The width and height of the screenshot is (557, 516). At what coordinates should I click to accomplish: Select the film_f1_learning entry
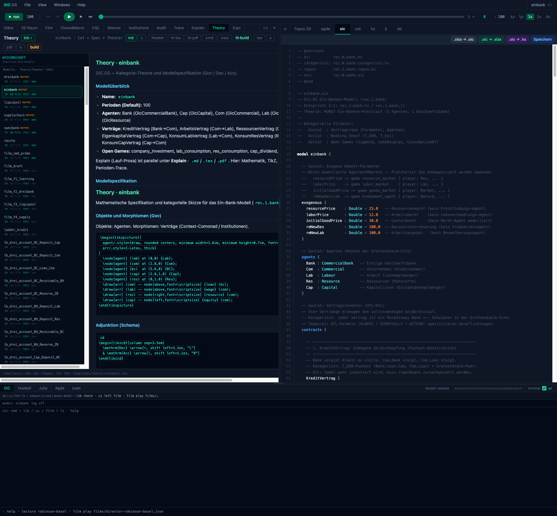click(42, 181)
